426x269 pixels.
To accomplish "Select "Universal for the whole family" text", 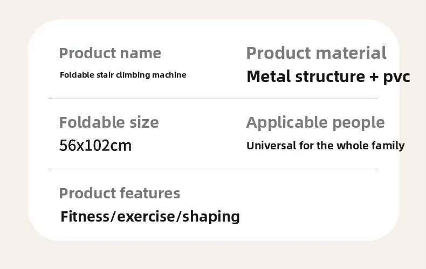I will (325, 146).
